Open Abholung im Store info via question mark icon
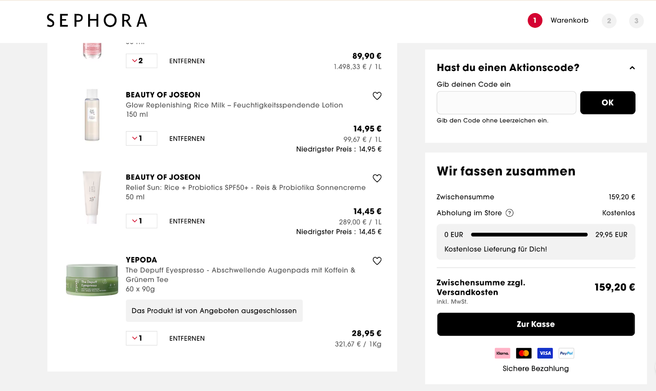Viewport: 656px width, 391px height. [510, 213]
